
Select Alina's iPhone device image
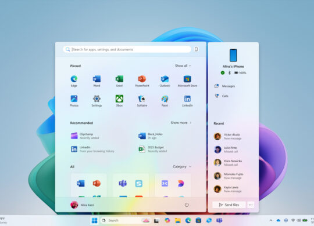point(233,55)
